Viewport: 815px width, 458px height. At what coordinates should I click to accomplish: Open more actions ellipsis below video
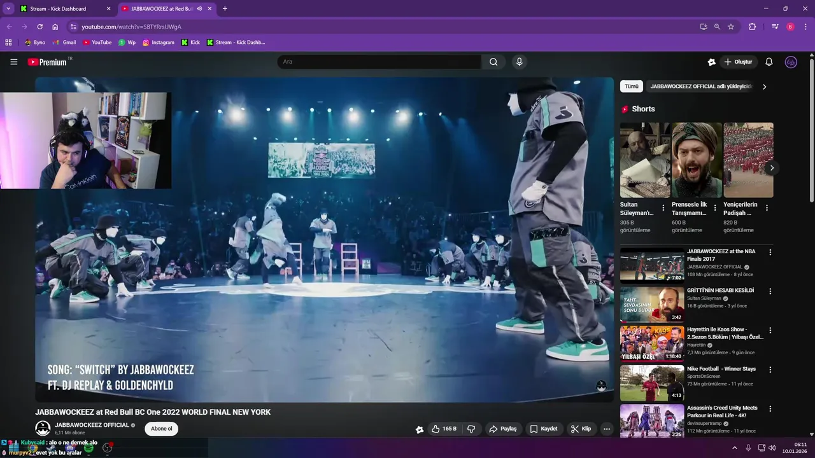click(x=607, y=429)
